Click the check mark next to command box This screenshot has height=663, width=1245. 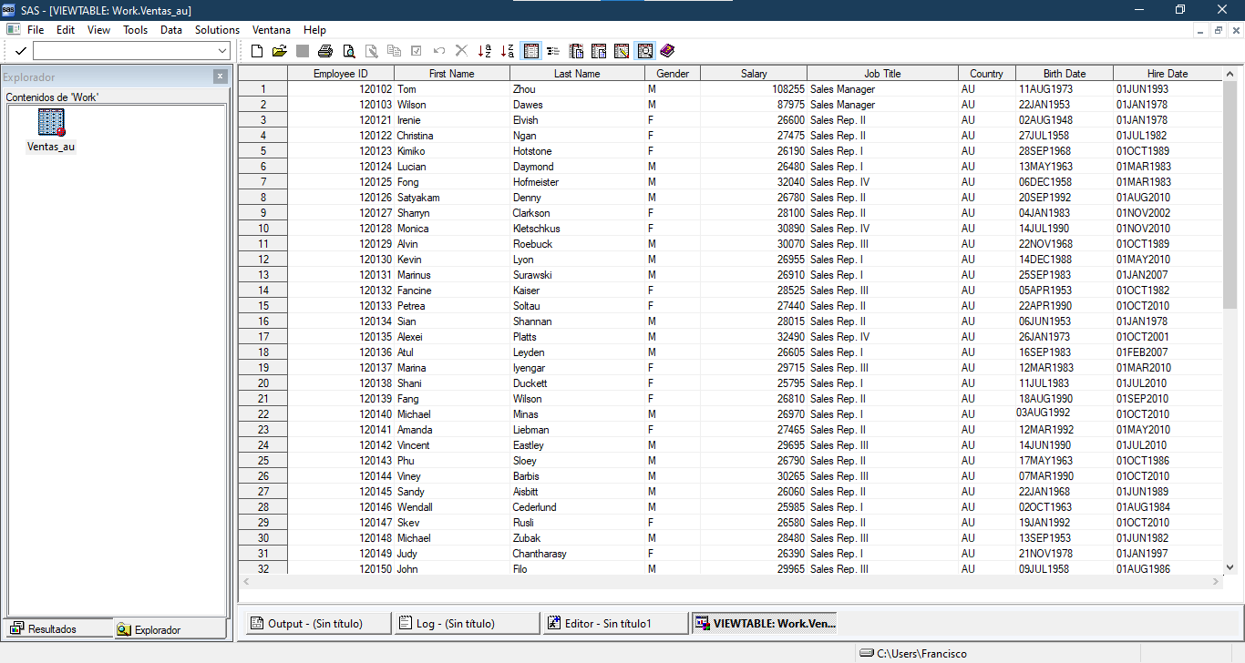pyautogui.click(x=21, y=51)
